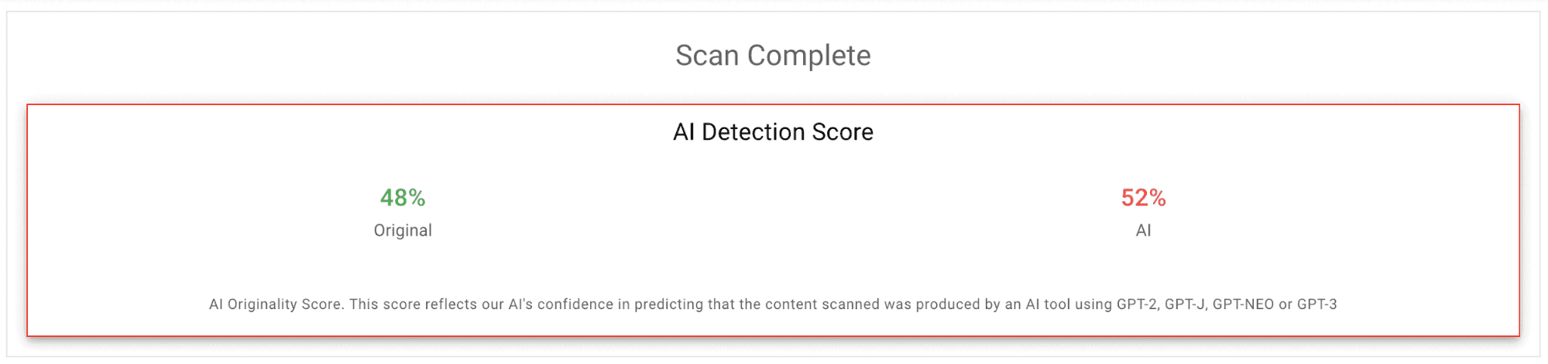Click "AI Originality Score." at description start

[276, 304]
